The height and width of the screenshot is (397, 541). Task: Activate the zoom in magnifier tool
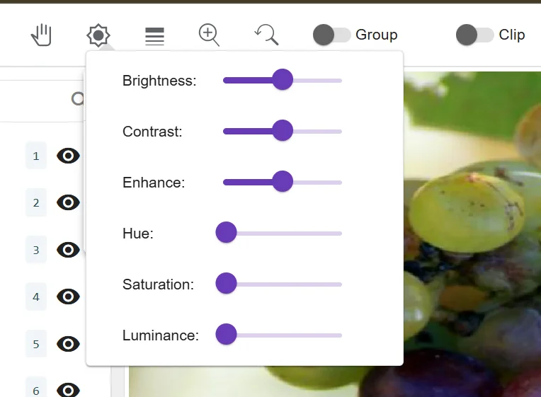click(x=209, y=35)
